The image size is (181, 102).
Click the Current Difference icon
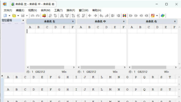[x=78, y=15]
